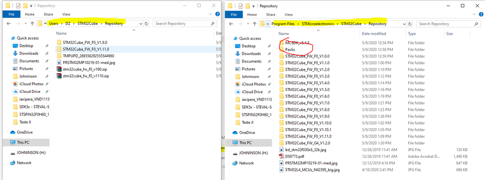Viewport: 485px width, 180px height.
Task: Open Quick Access Toolbar dropdown in right title bar
Action: [x=254, y=6]
